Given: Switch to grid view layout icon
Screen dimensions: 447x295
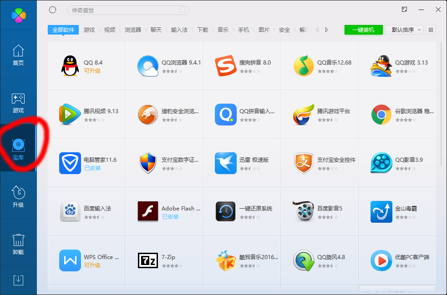Looking at the screenshot, I should coord(431,30).
